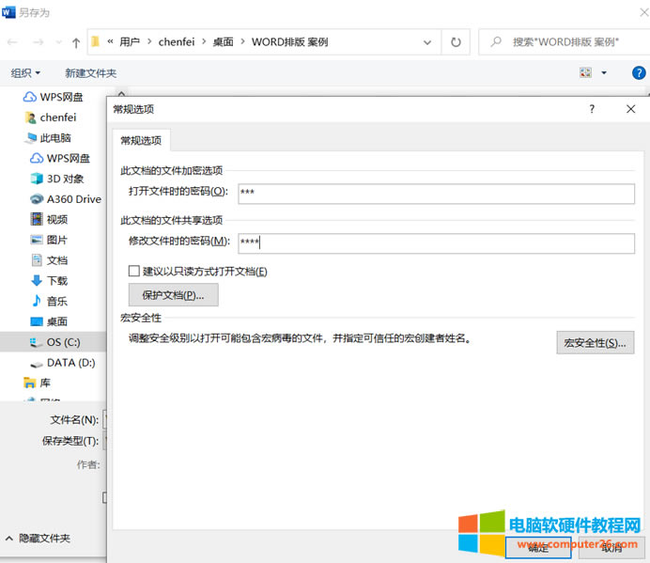Open the 组织 dropdown menu
The width and height of the screenshot is (650, 563).
[25, 72]
